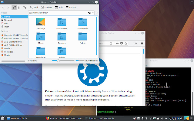Expand hidden system tray icons arrow
This screenshot has height=121, width=194.
pos(166,118)
